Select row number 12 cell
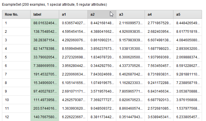 point(16,117)
